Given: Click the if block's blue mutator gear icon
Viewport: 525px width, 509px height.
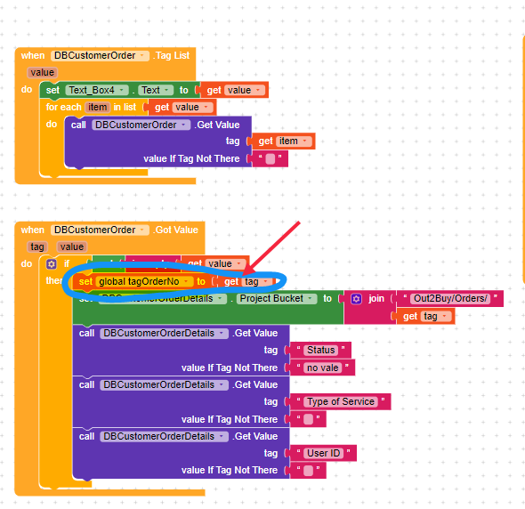Looking at the screenshot, I should pos(52,264).
